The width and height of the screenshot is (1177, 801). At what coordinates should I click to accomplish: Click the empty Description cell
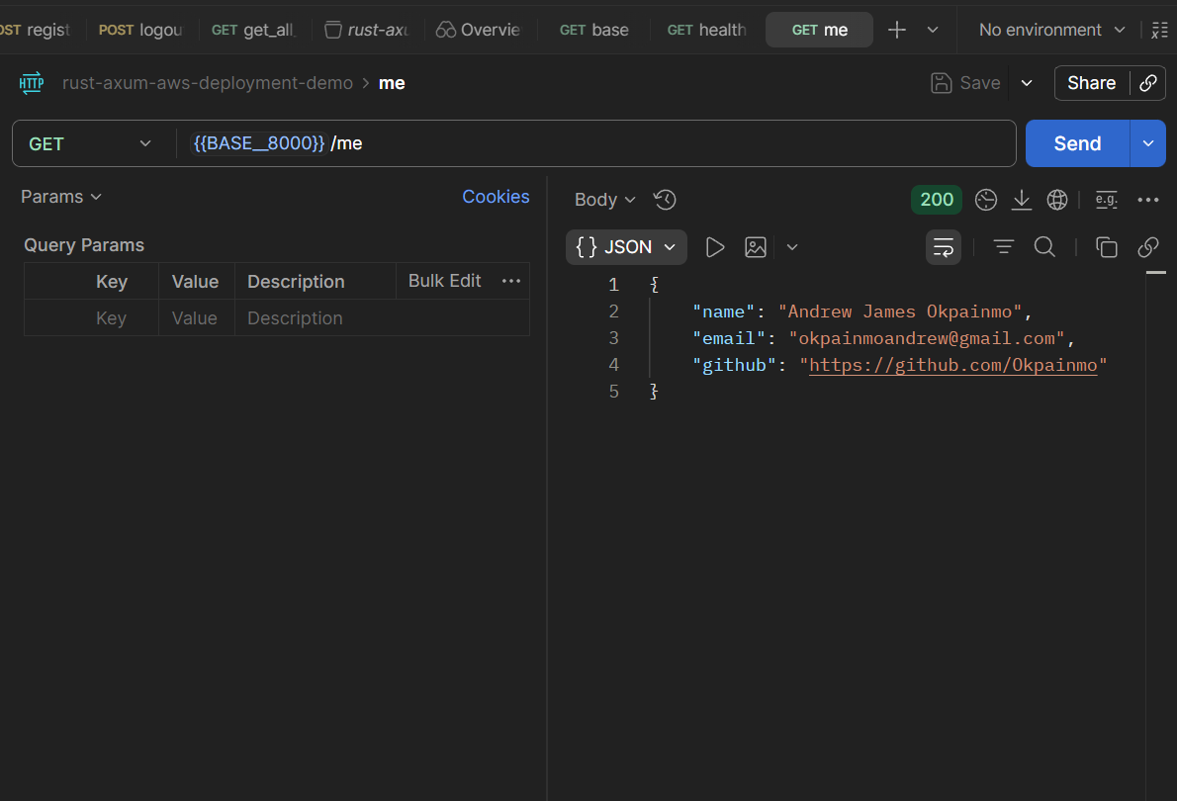tap(382, 318)
